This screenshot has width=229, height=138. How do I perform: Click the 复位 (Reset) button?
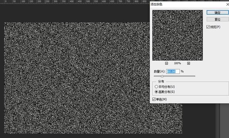coord(218,19)
